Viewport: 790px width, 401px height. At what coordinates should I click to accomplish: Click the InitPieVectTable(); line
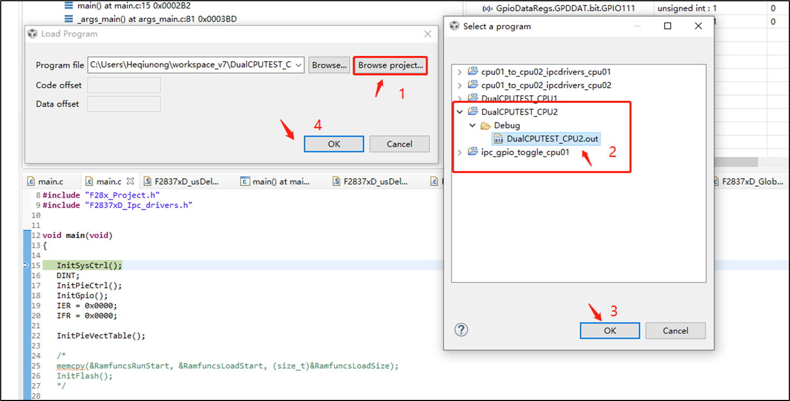[101, 336]
